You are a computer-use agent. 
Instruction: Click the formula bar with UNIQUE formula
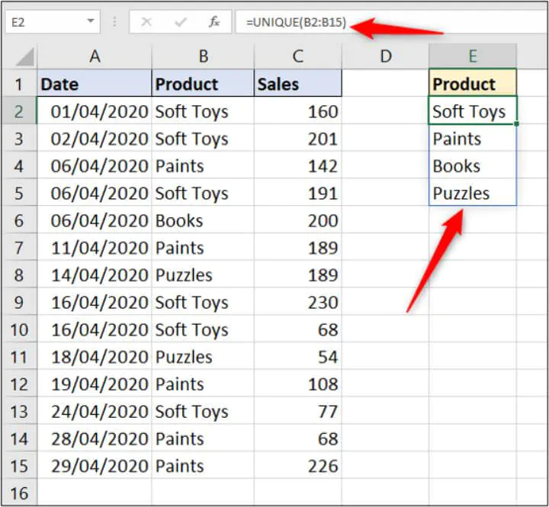(x=381, y=22)
